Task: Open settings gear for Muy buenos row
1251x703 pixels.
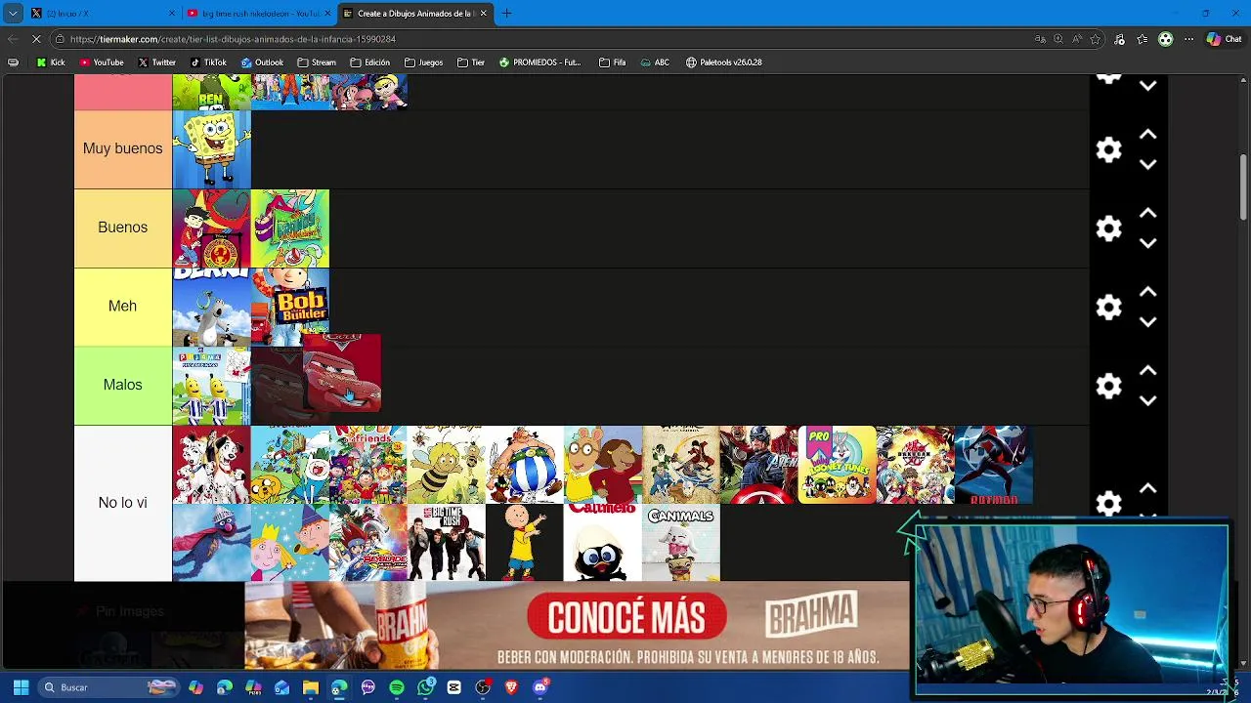Action: click(x=1108, y=149)
